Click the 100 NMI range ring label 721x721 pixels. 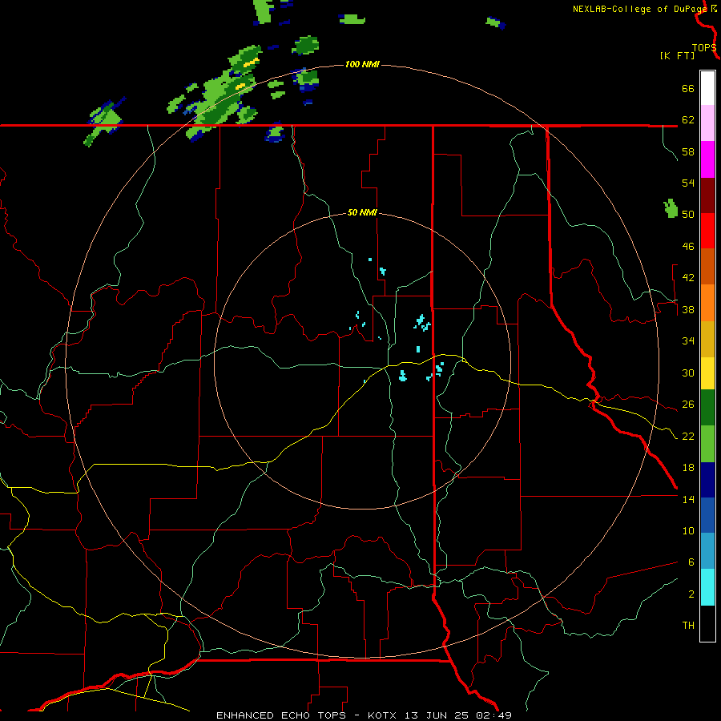pos(362,64)
